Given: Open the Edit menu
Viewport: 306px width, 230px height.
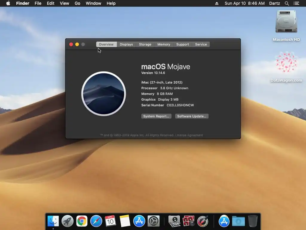Looking at the screenshot, I should click(51, 3).
